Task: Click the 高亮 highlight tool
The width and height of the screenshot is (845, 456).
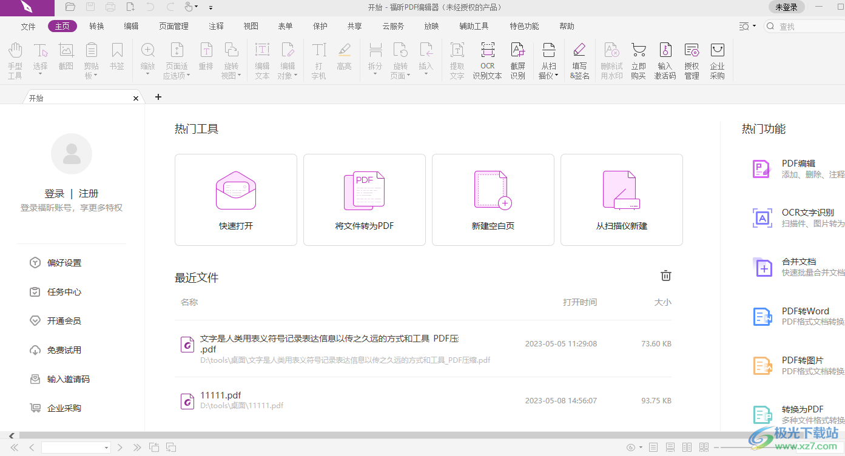Action: 344,56
